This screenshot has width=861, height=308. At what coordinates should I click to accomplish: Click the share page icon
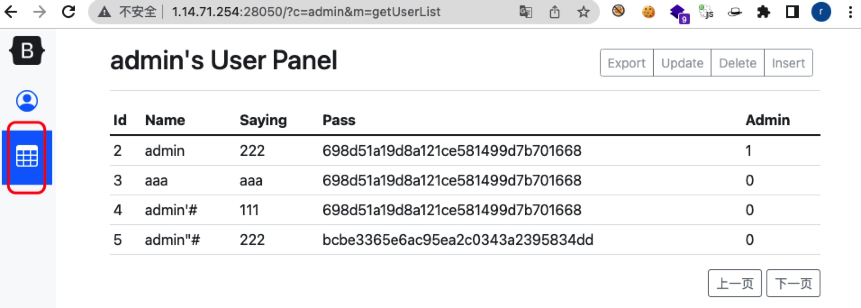555,12
